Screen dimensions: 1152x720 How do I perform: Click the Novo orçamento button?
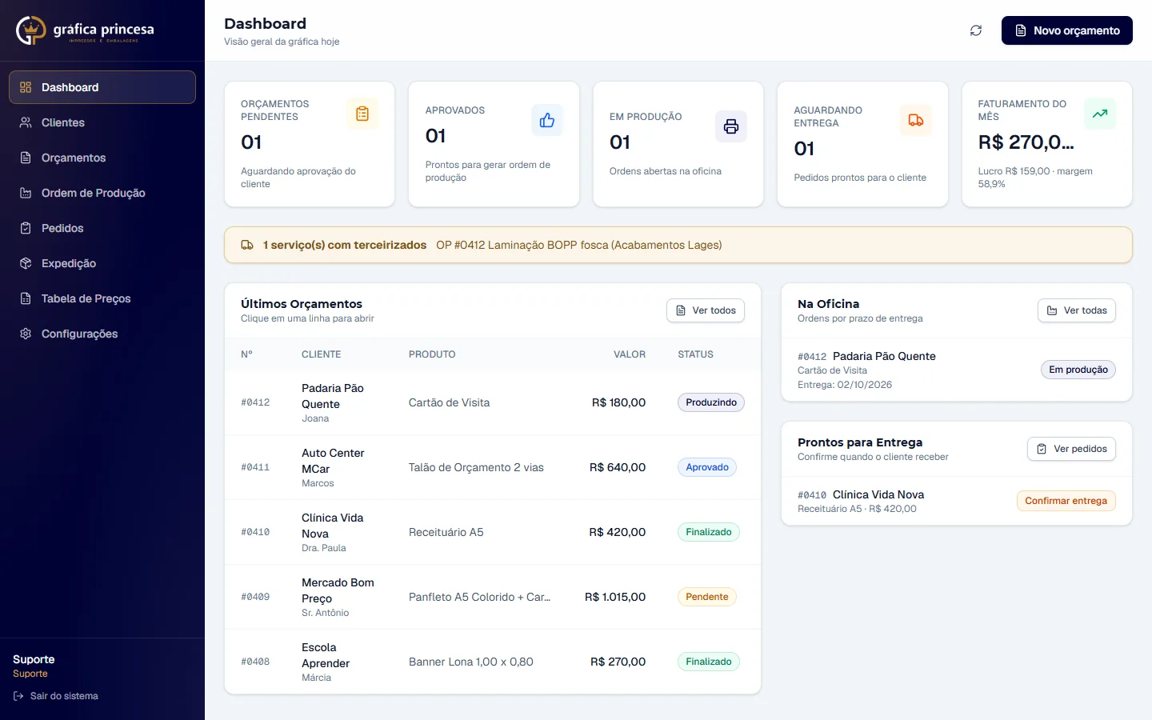(x=1066, y=30)
